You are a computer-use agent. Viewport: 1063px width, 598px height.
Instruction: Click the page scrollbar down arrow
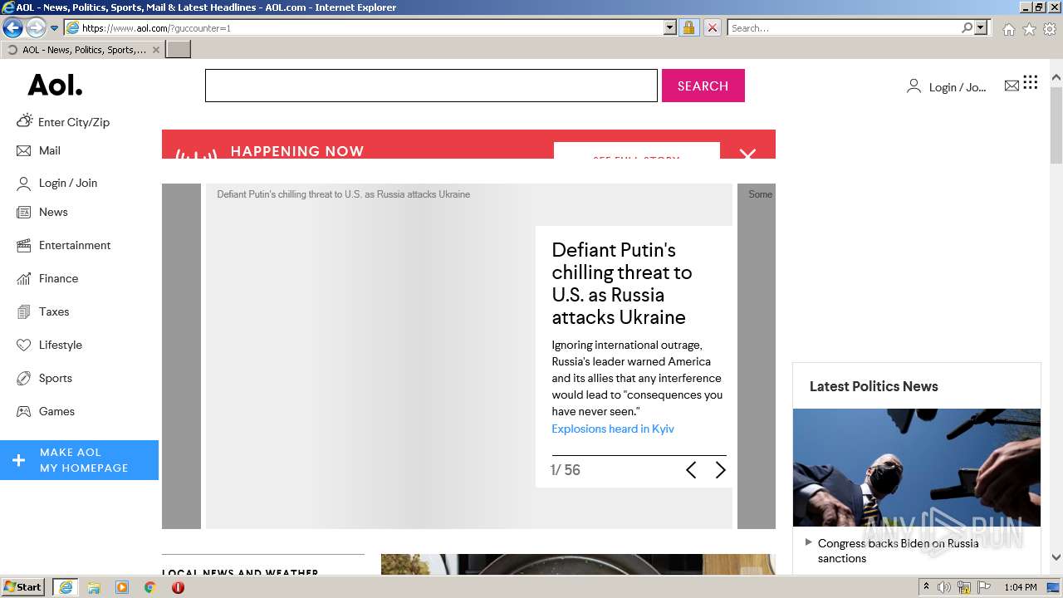coord(1056,557)
